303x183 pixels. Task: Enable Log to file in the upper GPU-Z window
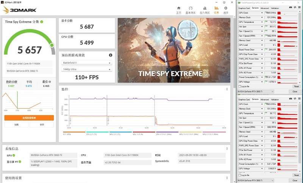(x=240, y=86)
